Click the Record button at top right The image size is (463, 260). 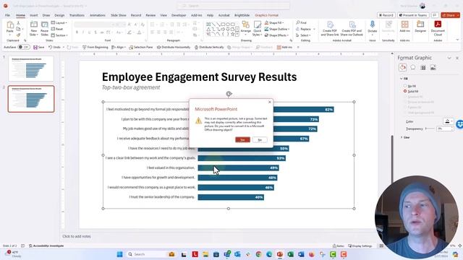386,15
